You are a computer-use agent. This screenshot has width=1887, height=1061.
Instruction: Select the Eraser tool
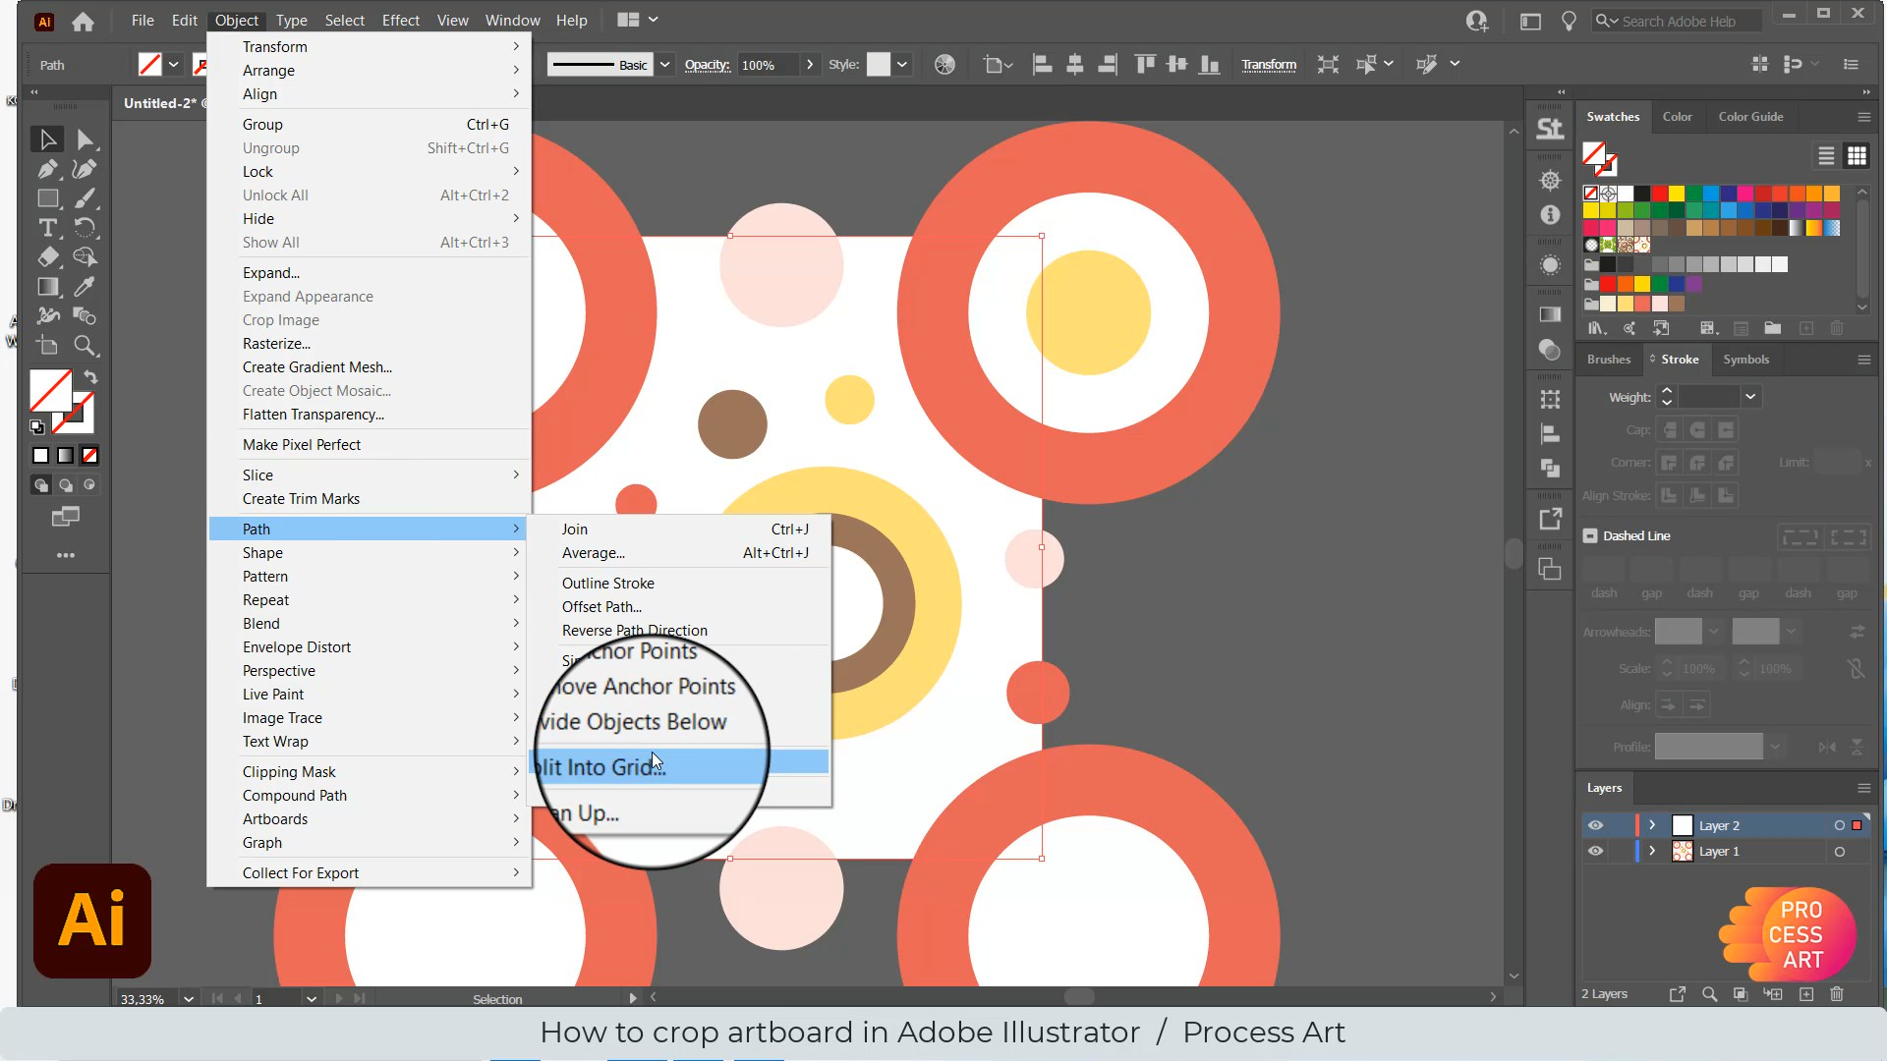(x=47, y=257)
